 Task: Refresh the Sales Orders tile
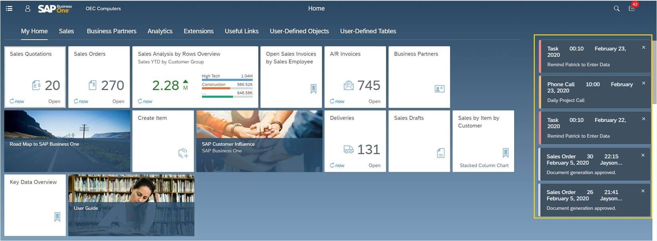tap(81, 101)
